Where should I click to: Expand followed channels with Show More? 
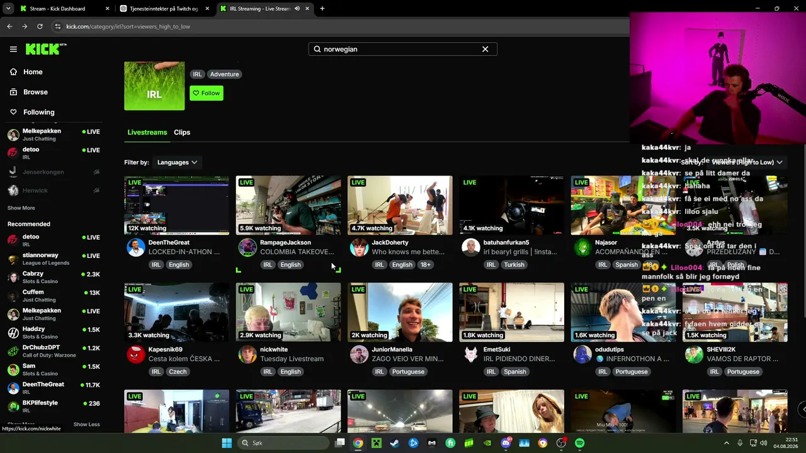(x=21, y=208)
